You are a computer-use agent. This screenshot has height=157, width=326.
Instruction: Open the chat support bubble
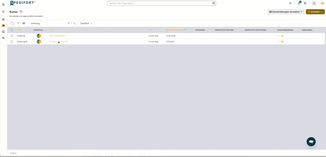click(311, 142)
